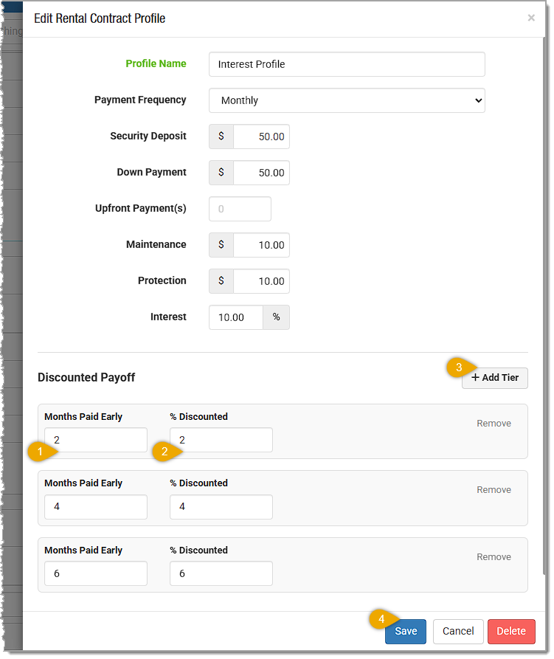Click the Upfront Payment(s) label

(140, 208)
